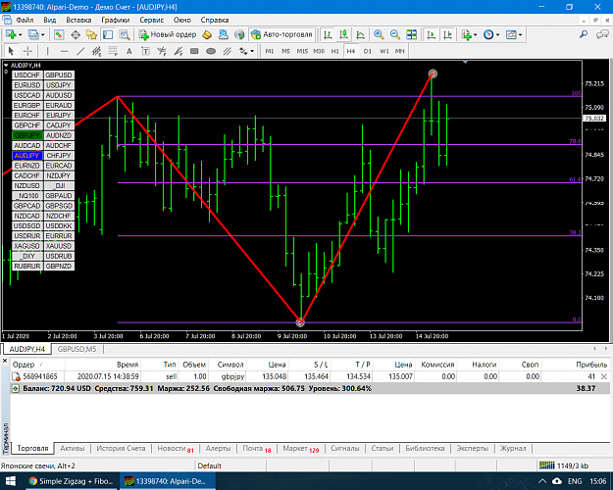Open the Эксперты terminal tab
Screen dimensions: 613x490
coord(473,448)
